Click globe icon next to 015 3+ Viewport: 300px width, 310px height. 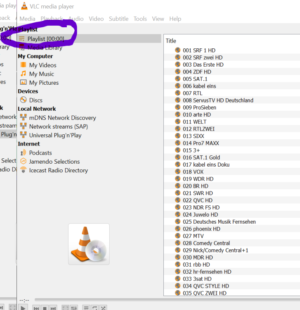[177, 150]
